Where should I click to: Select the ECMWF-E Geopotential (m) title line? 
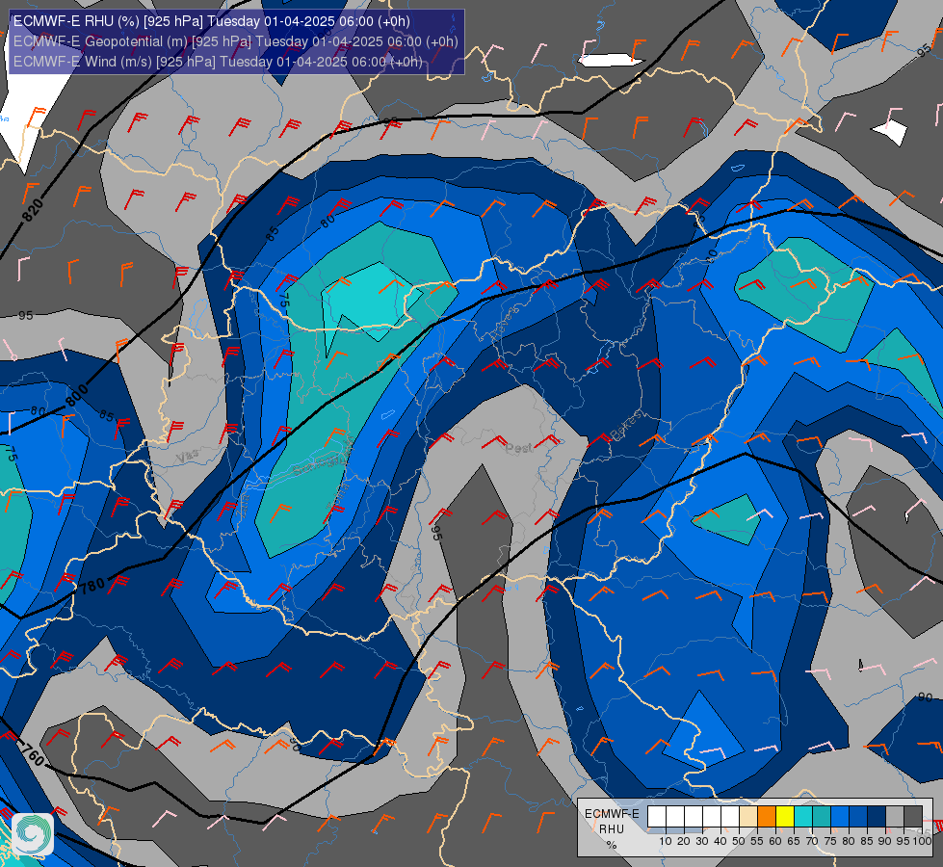click(236, 41)
